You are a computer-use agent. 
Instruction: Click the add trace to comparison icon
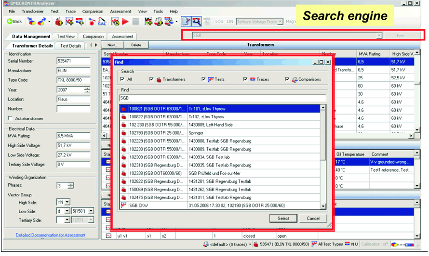tap(148, 21)
